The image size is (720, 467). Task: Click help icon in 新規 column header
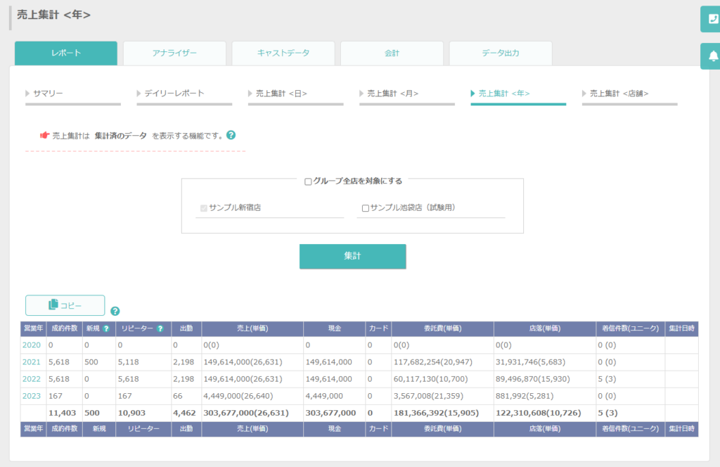tap(107, 328)
